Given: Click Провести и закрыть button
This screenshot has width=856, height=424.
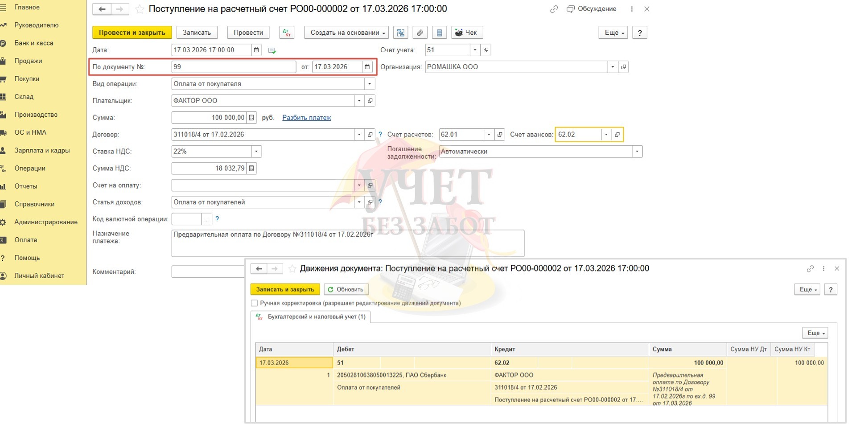Looking at the screenshot, I should (x=132, y=33).
